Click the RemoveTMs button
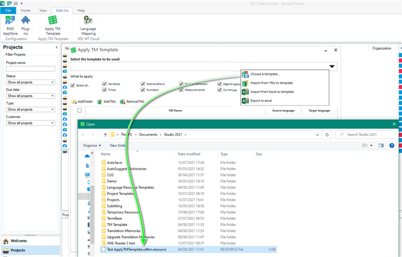This screenshot has height=257, width=402. tap(132, 102)
